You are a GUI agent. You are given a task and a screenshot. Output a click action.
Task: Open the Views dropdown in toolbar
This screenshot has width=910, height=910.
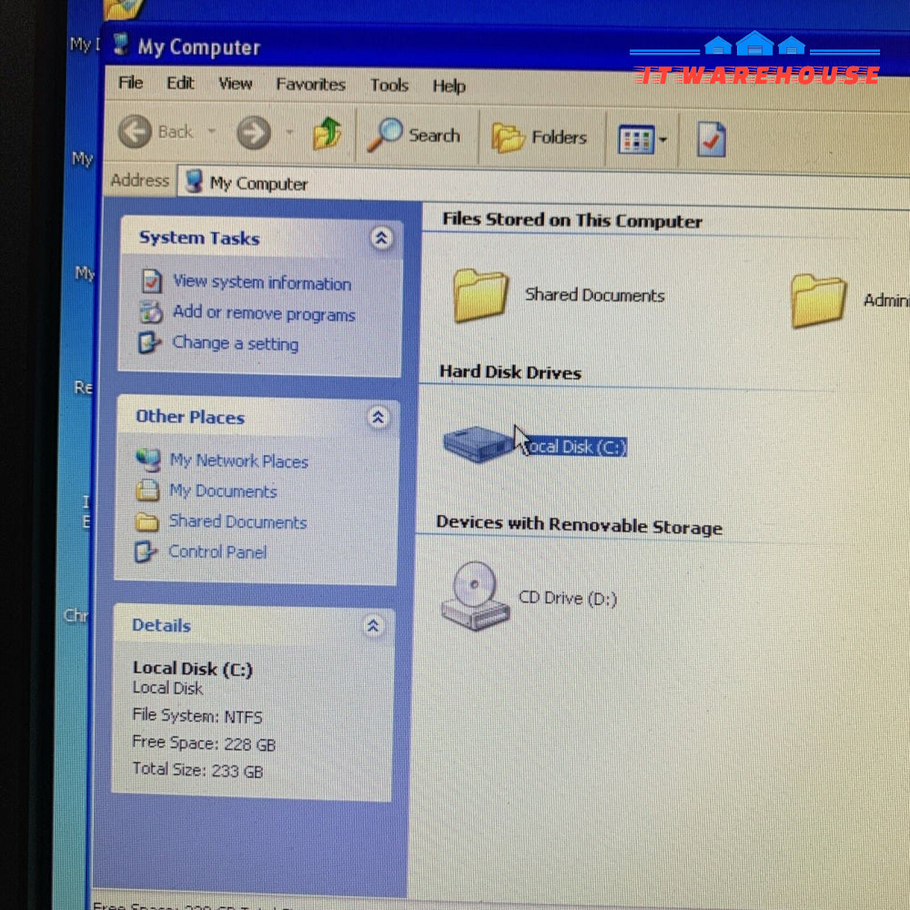point(642,140)
